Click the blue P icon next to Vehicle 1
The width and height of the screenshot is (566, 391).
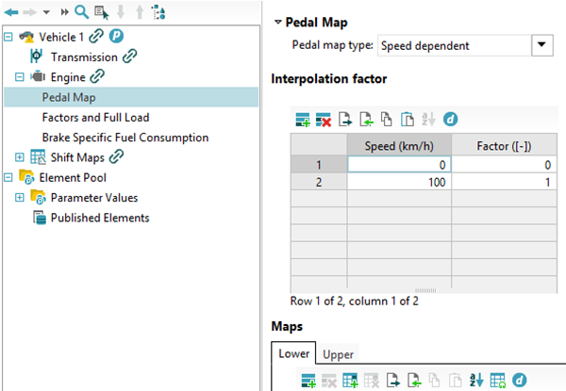click(116, 36)
